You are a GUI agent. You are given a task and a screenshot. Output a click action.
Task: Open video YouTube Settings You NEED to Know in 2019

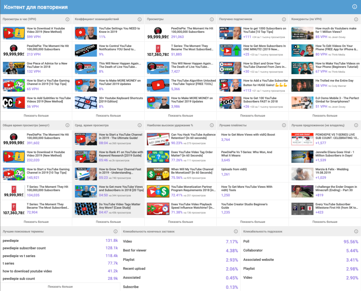tap(119, 30)
